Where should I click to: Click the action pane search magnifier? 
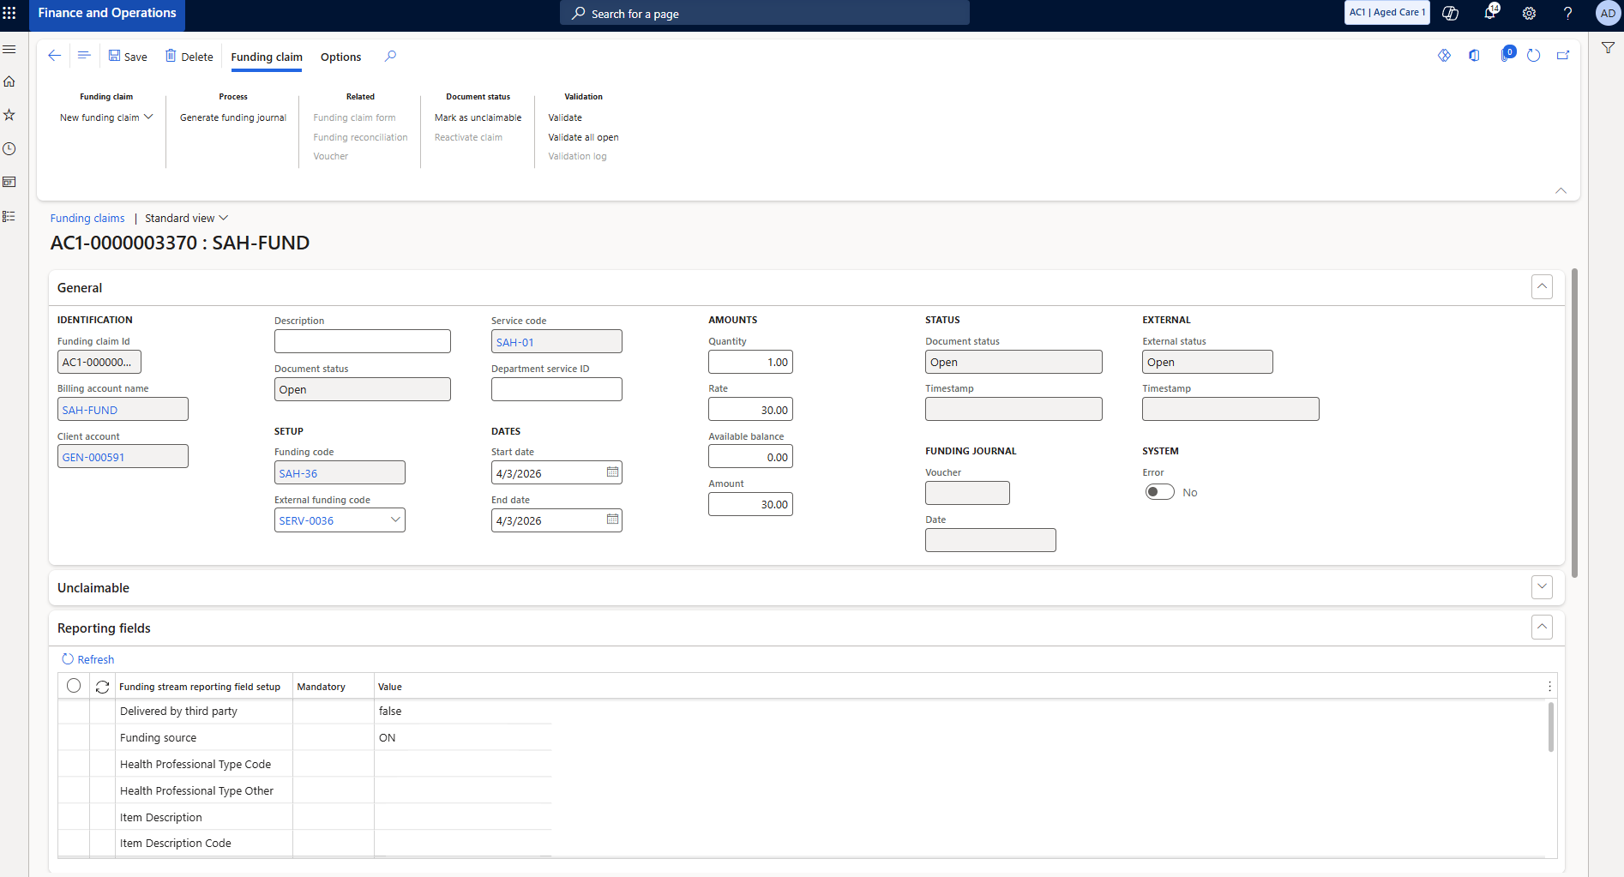(x=390, y=57)
